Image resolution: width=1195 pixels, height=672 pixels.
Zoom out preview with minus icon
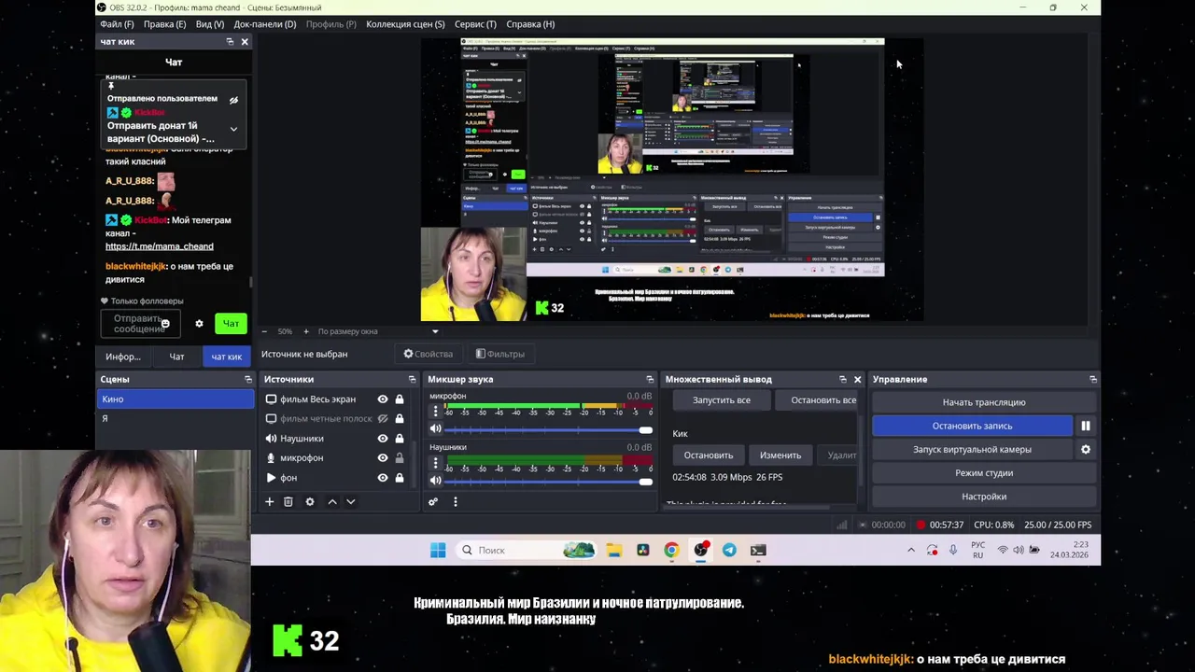coord(264,331)
